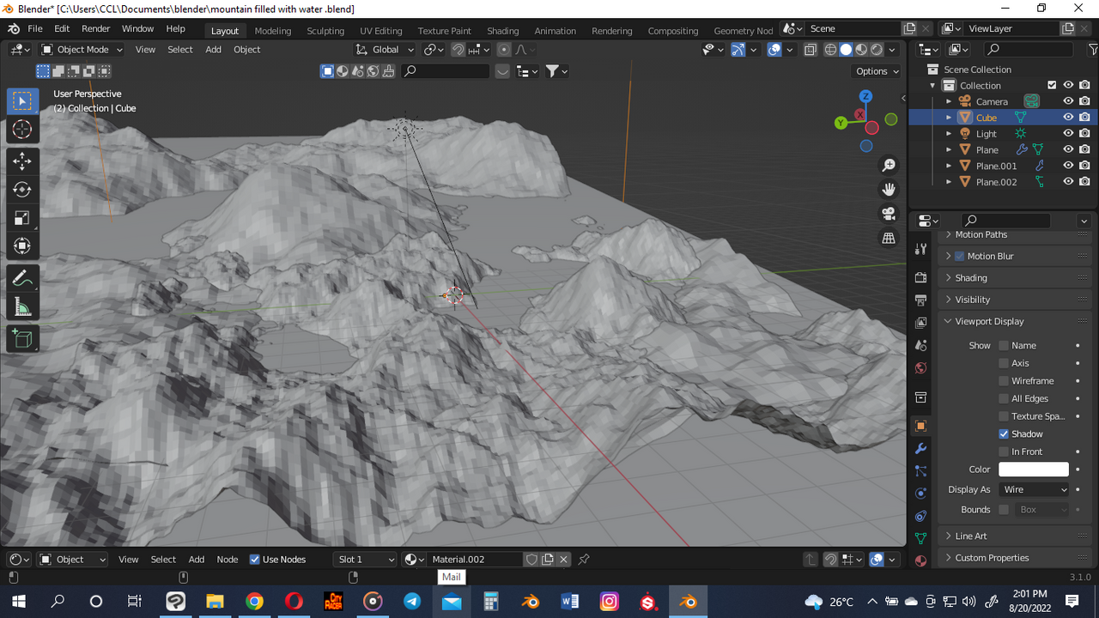Hide the Plane.002 eye icon
This screenshot has height=618, width=1099.
(x=1068, y=182)
